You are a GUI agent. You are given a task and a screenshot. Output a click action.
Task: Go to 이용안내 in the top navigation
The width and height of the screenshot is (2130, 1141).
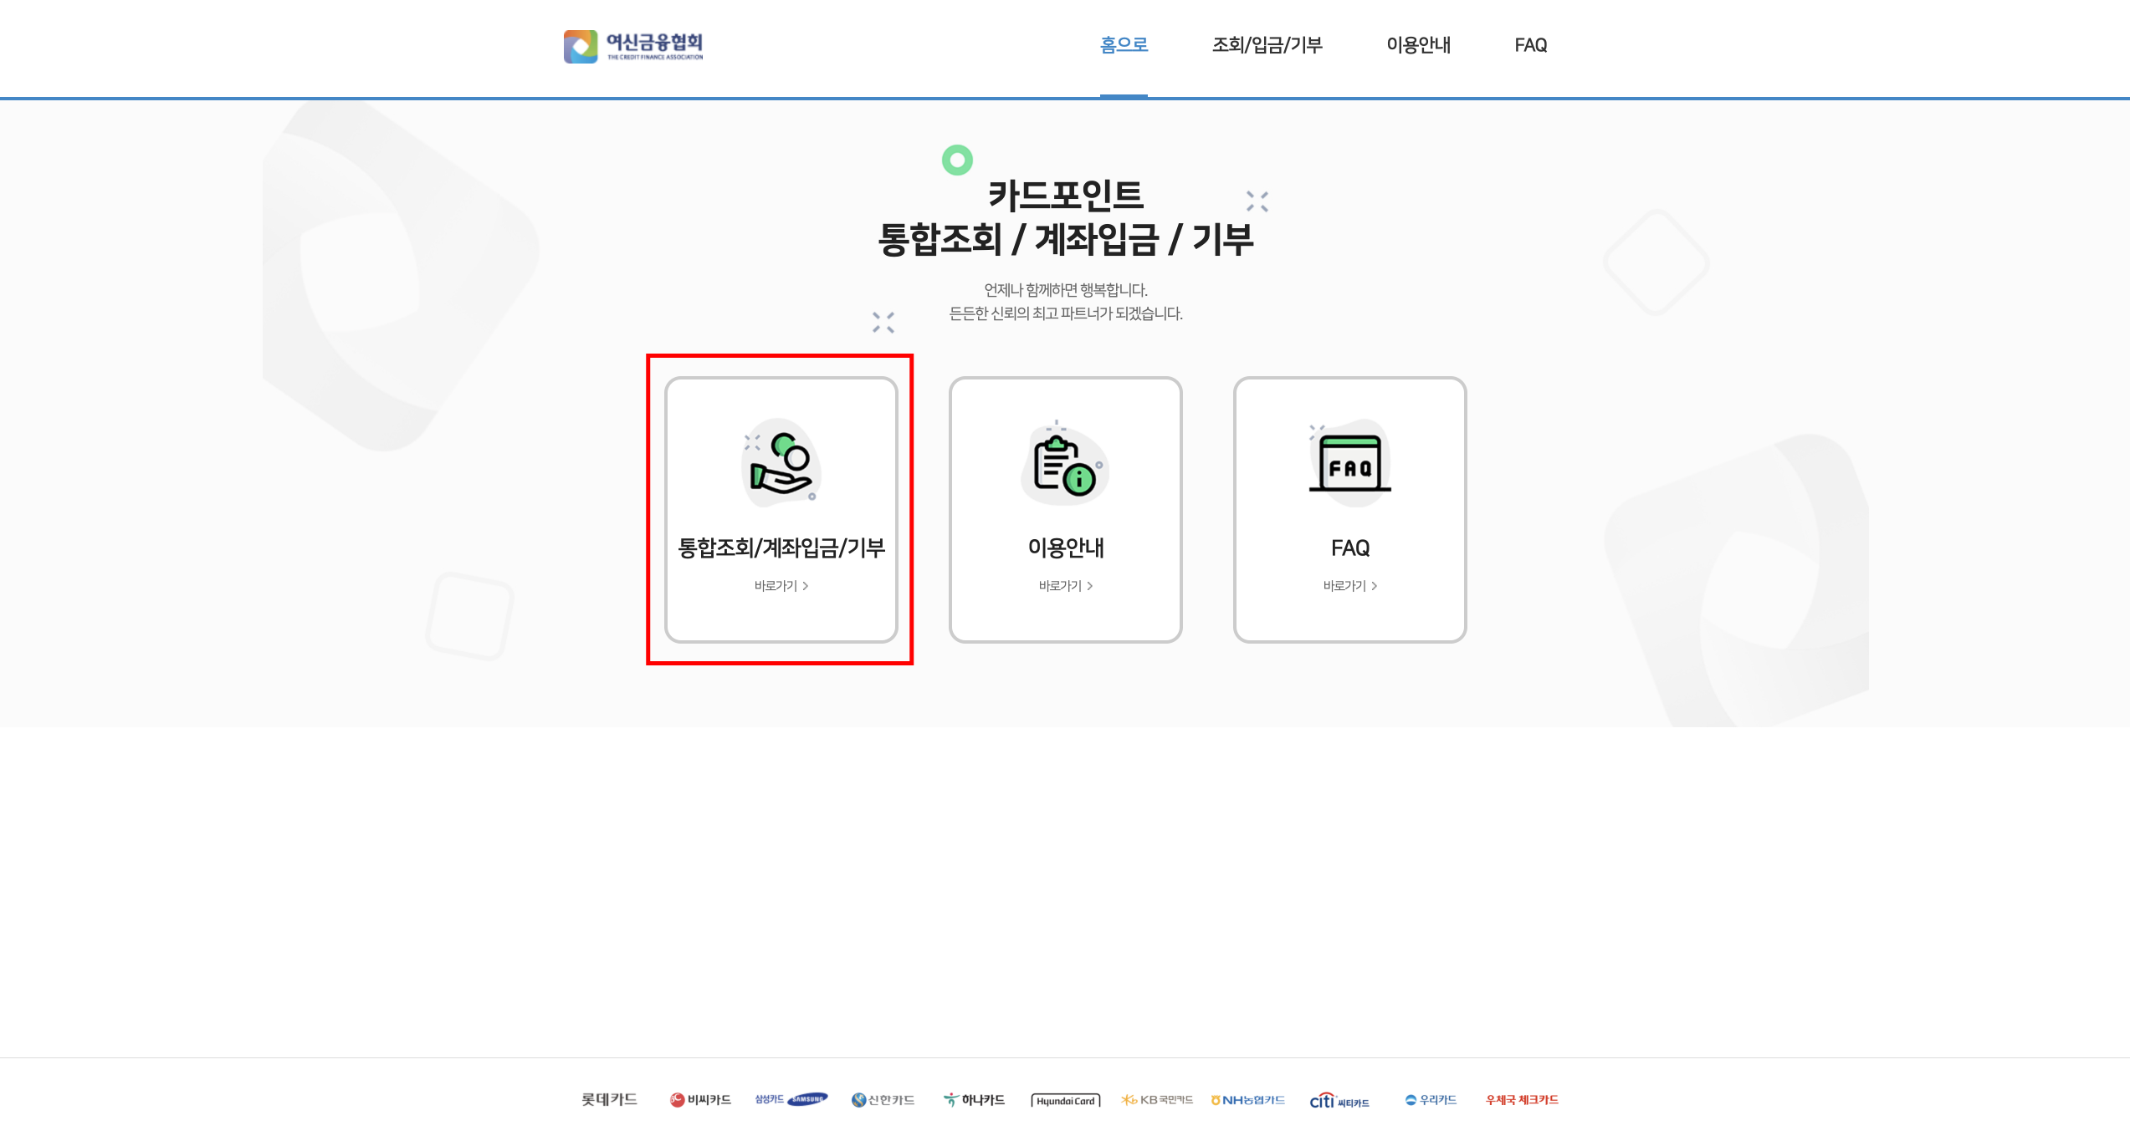pos(1418,44)
